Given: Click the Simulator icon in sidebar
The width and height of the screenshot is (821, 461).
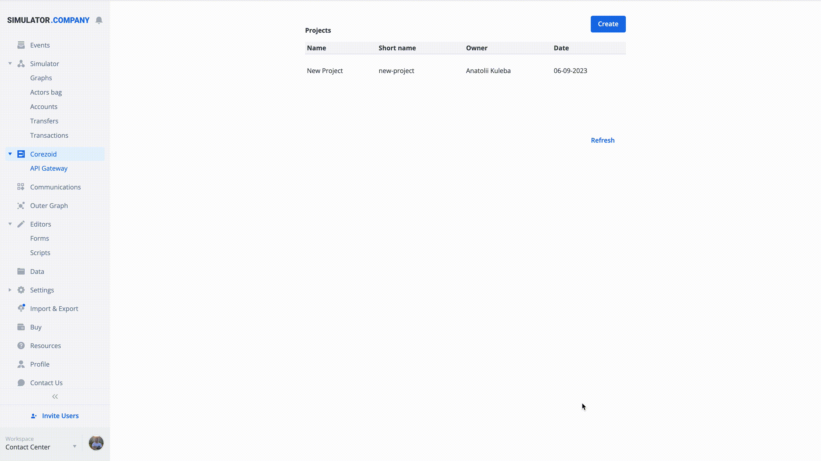Looking at the screenshot, I should pos(21,63).
